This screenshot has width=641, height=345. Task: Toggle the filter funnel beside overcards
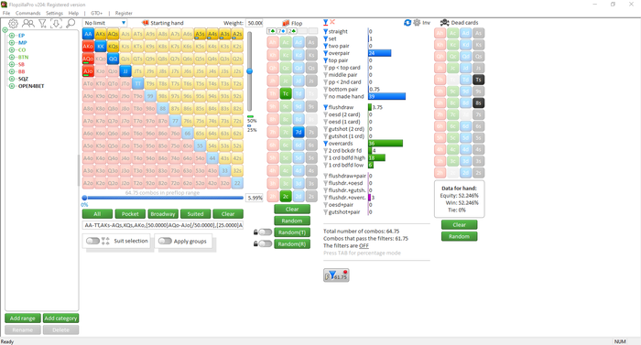325,144
